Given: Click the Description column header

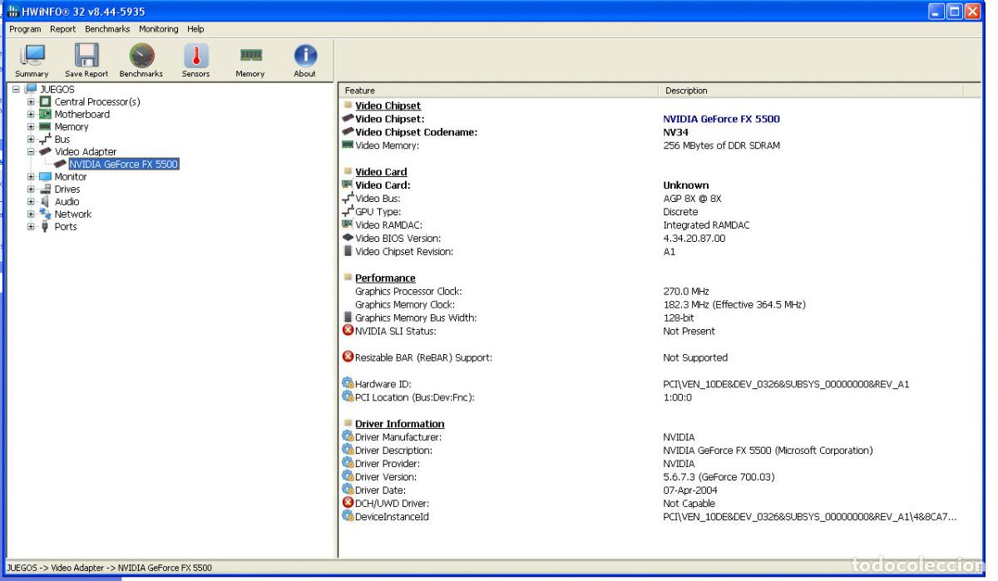Looking at the screenshot, I should (811, 91).
